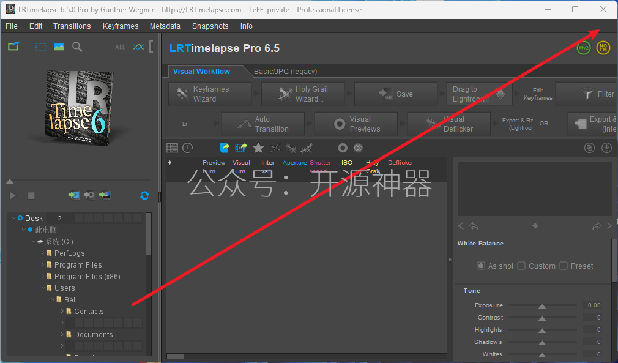Open the File menu
Screen dimensions: 618x363
12,26
